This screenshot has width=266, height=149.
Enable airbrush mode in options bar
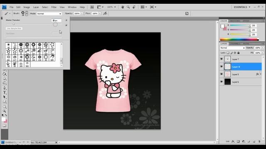click(x=105, y=13)
